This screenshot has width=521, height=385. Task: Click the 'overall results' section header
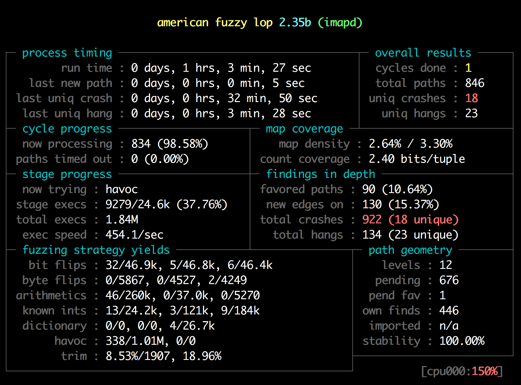[423, 53]
